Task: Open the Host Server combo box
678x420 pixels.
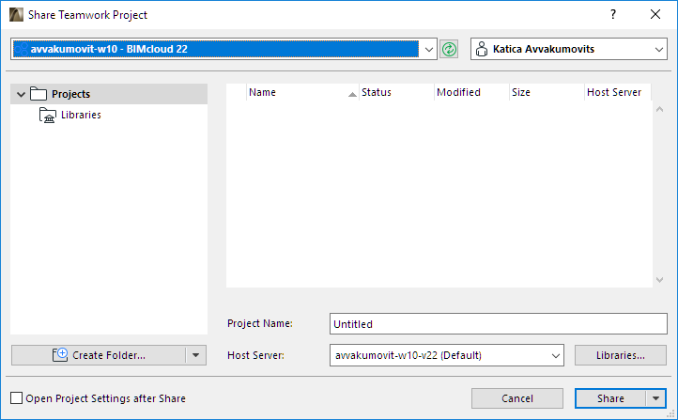Action: 447,355
